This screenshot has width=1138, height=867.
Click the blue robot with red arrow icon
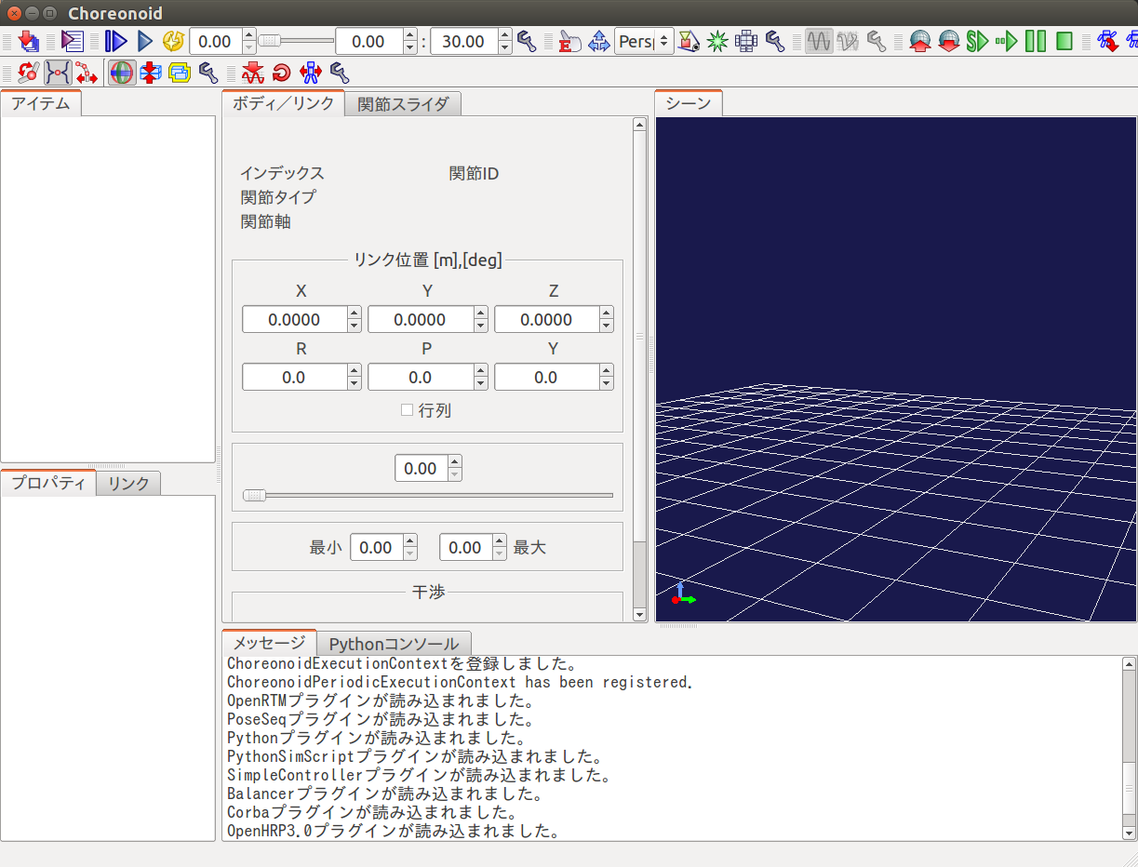(1107, 41)
